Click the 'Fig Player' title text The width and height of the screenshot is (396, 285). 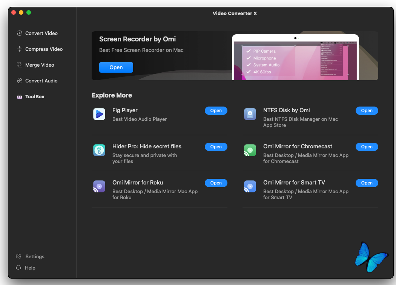tap(125, 110)
